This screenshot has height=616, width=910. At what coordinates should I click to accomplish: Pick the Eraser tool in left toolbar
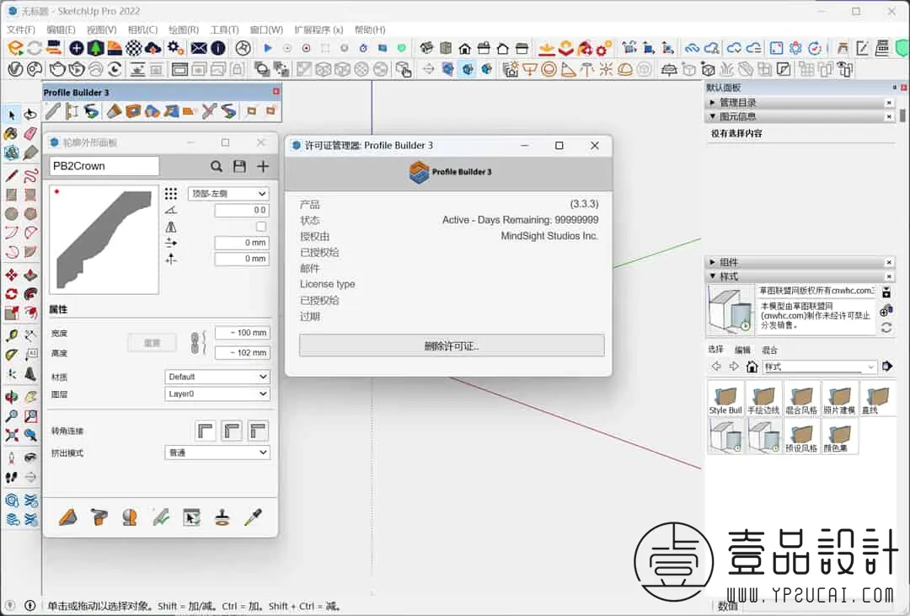31,133
